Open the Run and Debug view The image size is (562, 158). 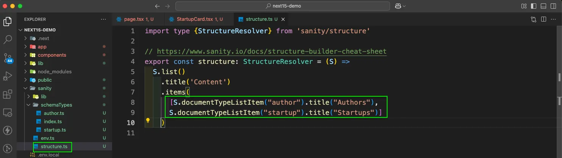8,76
